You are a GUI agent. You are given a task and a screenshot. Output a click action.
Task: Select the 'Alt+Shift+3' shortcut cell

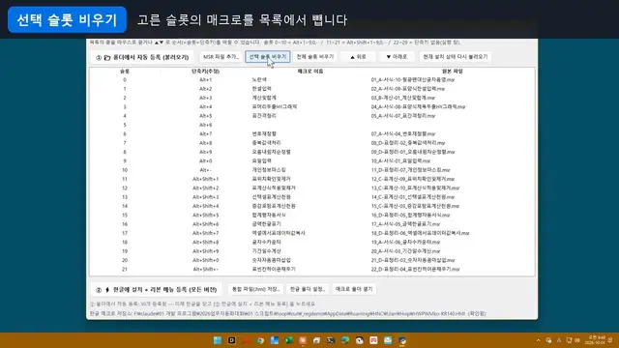(x=205, y=197)
